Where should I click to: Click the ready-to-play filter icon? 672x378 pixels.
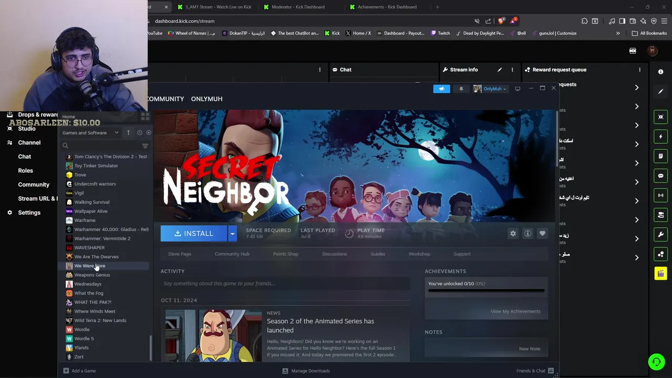[149, 133]
